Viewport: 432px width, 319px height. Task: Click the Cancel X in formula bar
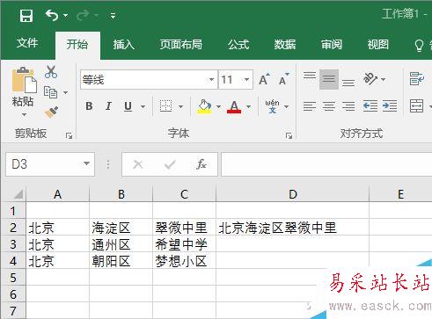point(138,164)
